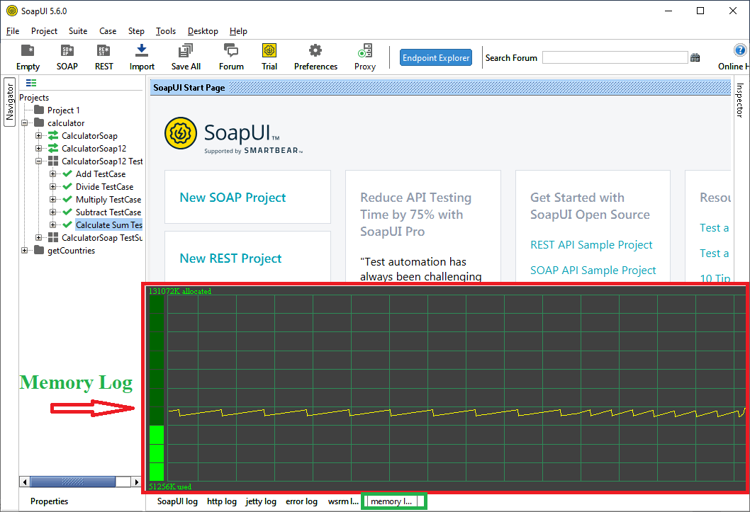This screenshot has height=512, width=750.
Task: Open the Step menu
Action: 136,31
